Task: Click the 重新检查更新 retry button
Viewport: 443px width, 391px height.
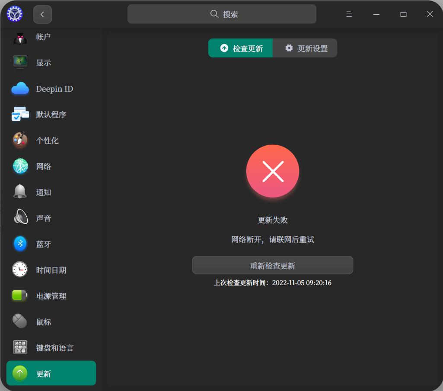Action: [272, 265]
